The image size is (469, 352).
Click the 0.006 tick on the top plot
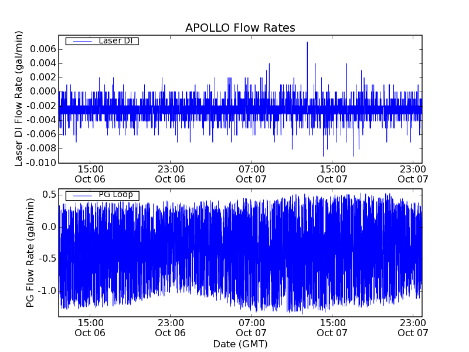[43, 49]
